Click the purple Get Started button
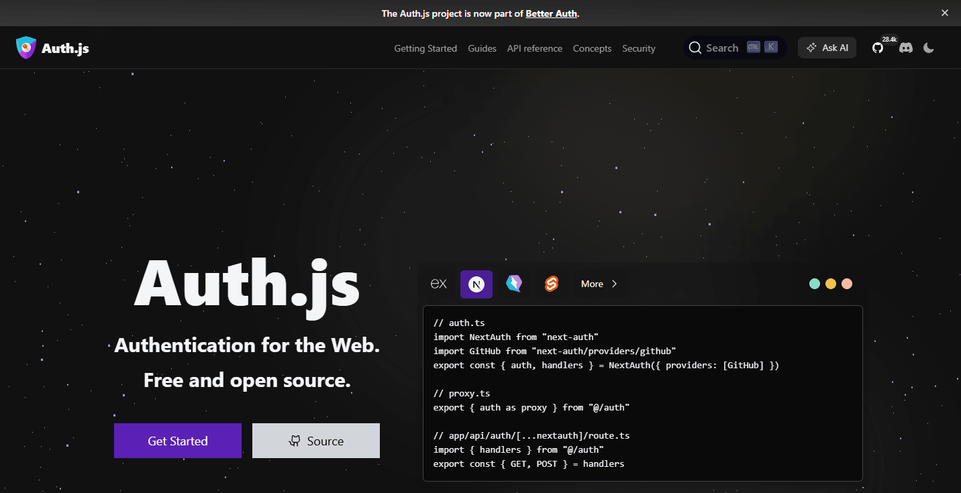 178,441
